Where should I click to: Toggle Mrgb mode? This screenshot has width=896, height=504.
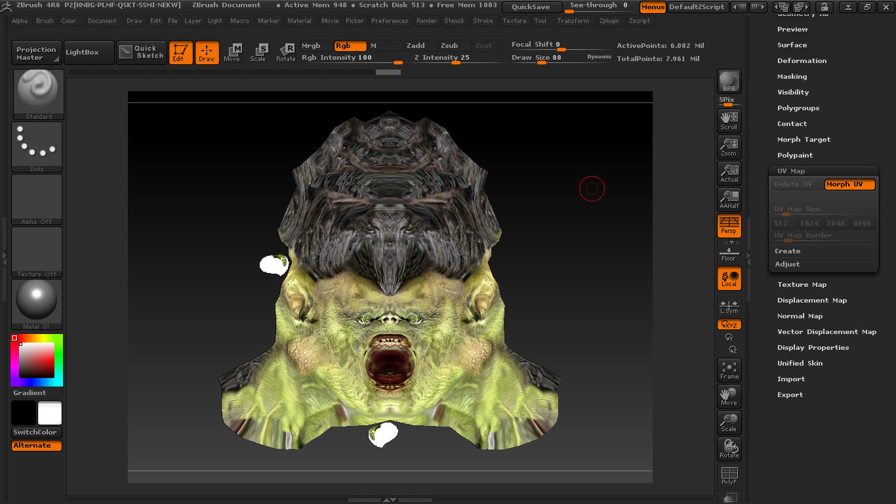pos(317,46)
